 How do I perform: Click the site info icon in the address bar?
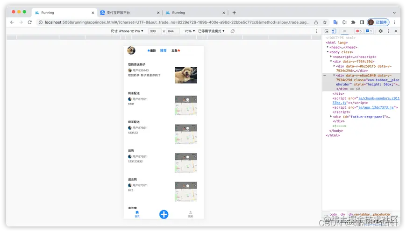(41, 22)
